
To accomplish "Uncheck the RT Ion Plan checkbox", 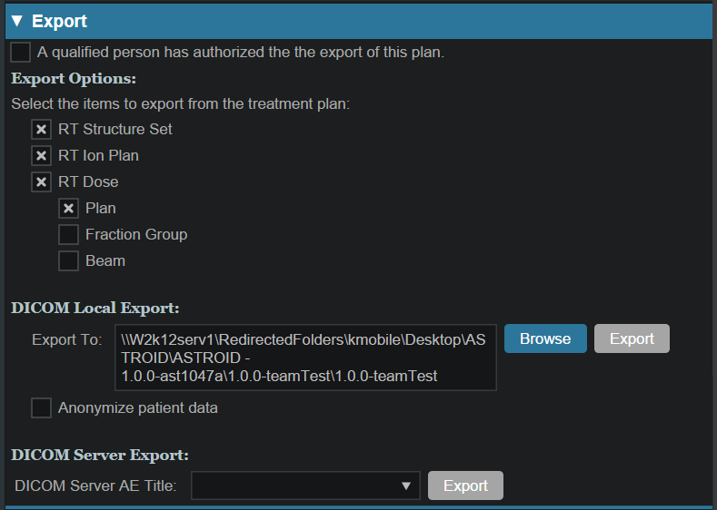I will tap(41, 156).
